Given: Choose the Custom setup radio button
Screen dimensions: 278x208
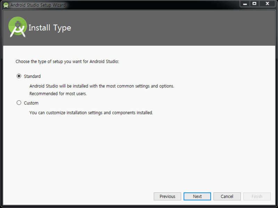Looking at the screenshot, I should (19, 103).
